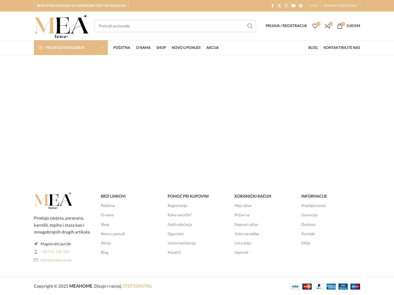Viewport: 394px width, 295px height.
Task: Open the X (Twitter) social icon
Action: coord(279,6)
